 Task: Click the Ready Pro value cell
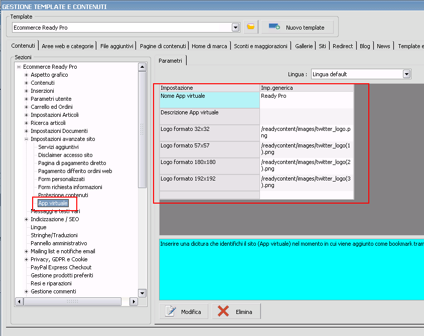tap(307, 100)
